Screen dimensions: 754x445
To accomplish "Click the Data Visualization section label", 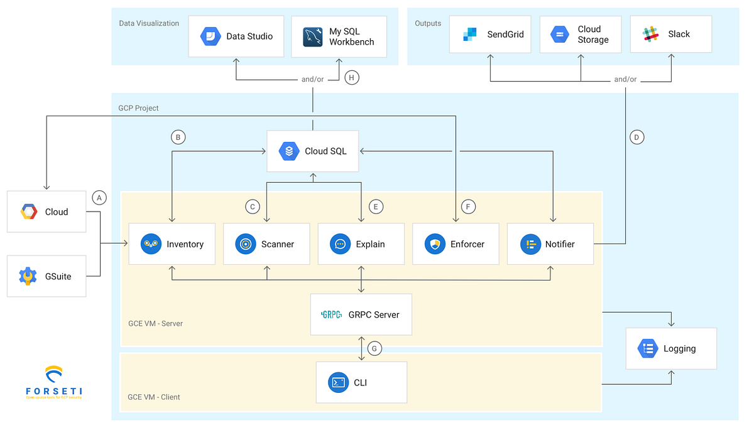I will coord(149,23).
